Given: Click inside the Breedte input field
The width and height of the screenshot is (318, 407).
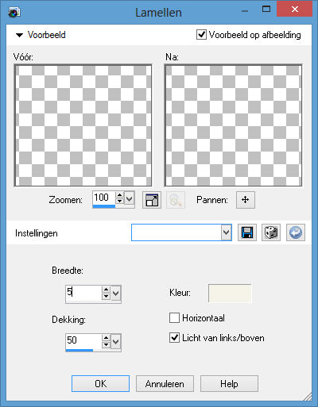Looking at the screenshot, I should point(83,293).
